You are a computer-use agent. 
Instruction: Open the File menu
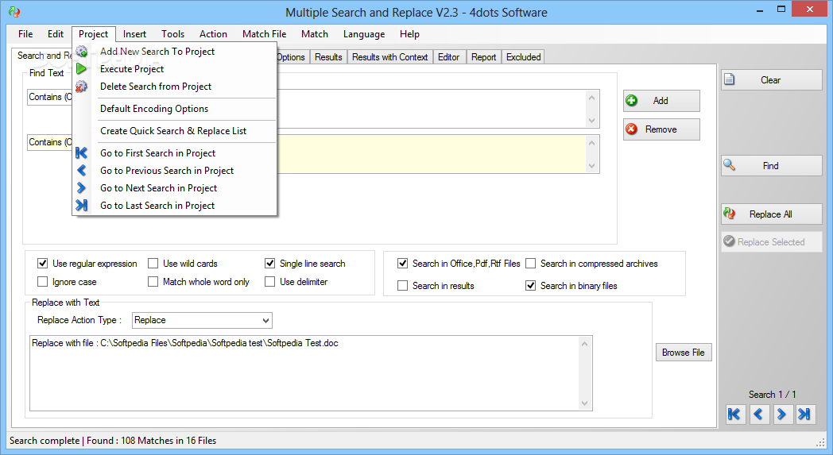(x=25, y=34)
